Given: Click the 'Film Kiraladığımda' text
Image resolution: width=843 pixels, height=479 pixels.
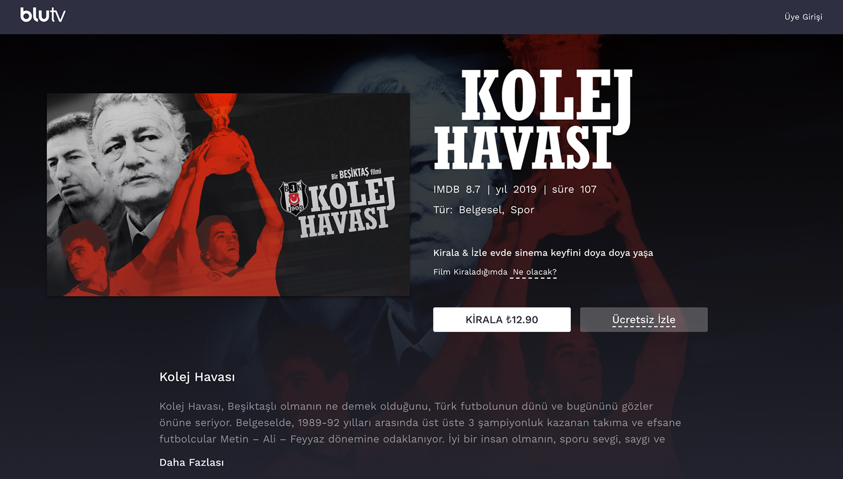Looking at the screenshot, I should 470,272.
